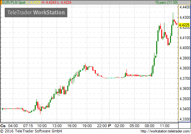Click the Cs day marker on time axis

[3, 126]
